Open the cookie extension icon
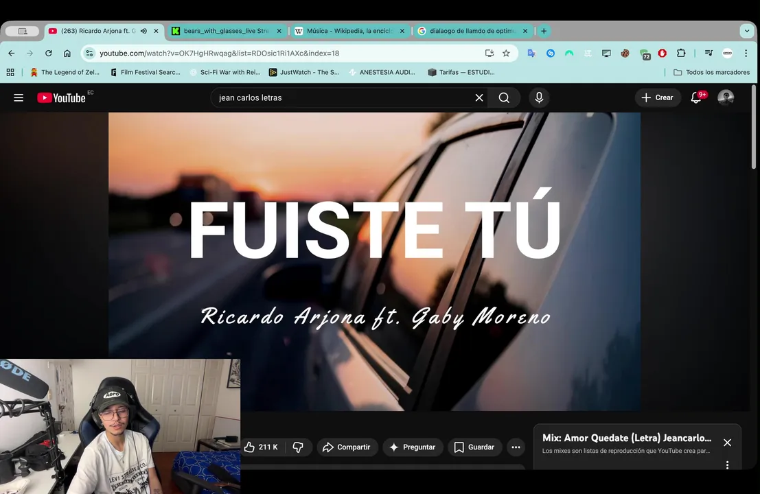Image resolution: width=760 pixels, height=494 pixels. coord(625,54)
